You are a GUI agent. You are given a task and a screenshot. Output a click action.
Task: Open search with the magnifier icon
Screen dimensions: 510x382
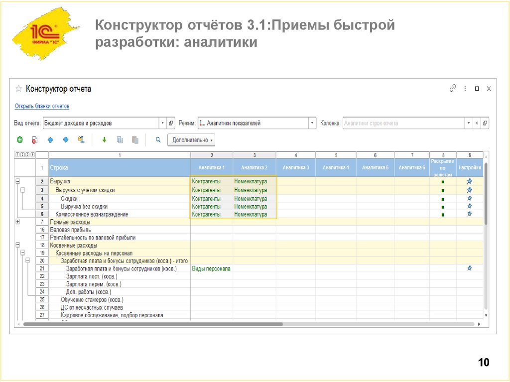pos(157,139)
